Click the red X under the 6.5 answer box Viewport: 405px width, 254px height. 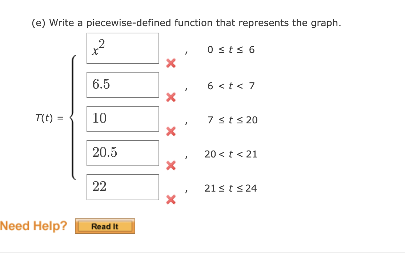click(171, 98)
